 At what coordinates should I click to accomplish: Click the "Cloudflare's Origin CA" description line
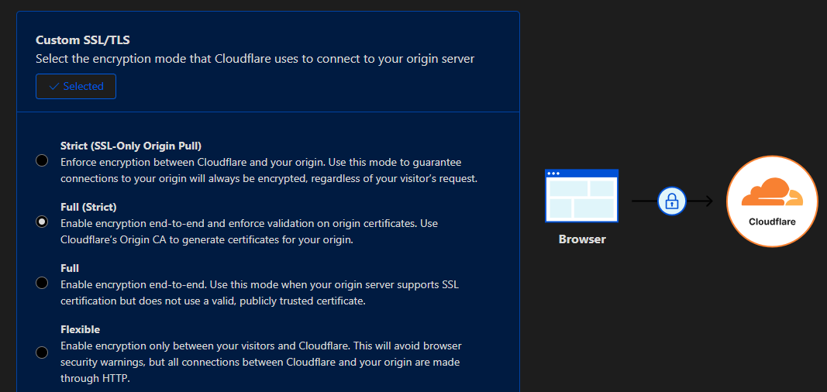207,239
